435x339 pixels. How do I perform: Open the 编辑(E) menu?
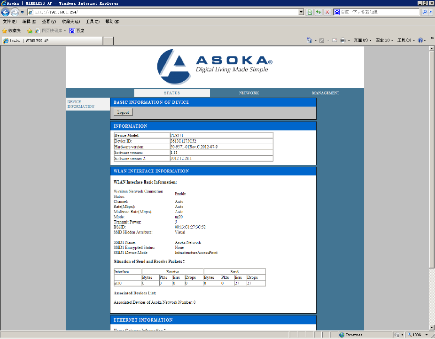click(x=29, y=21)
